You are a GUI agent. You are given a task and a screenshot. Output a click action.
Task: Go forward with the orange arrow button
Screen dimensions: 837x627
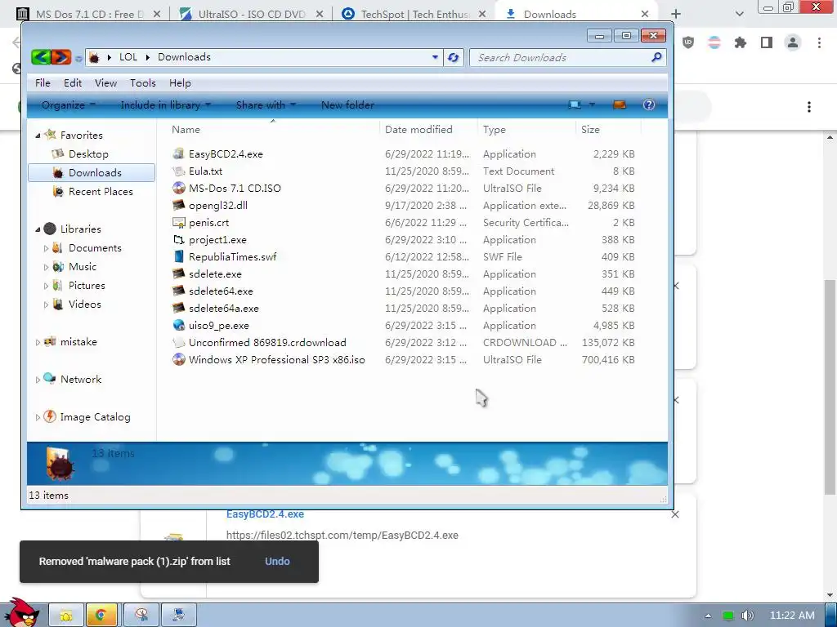(x=60, y=57)
